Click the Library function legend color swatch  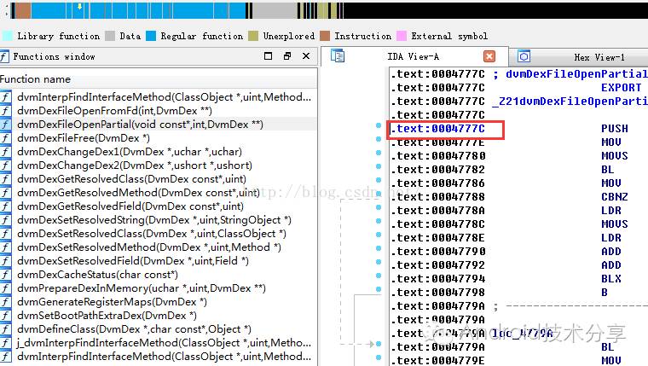tap(7, 36)
